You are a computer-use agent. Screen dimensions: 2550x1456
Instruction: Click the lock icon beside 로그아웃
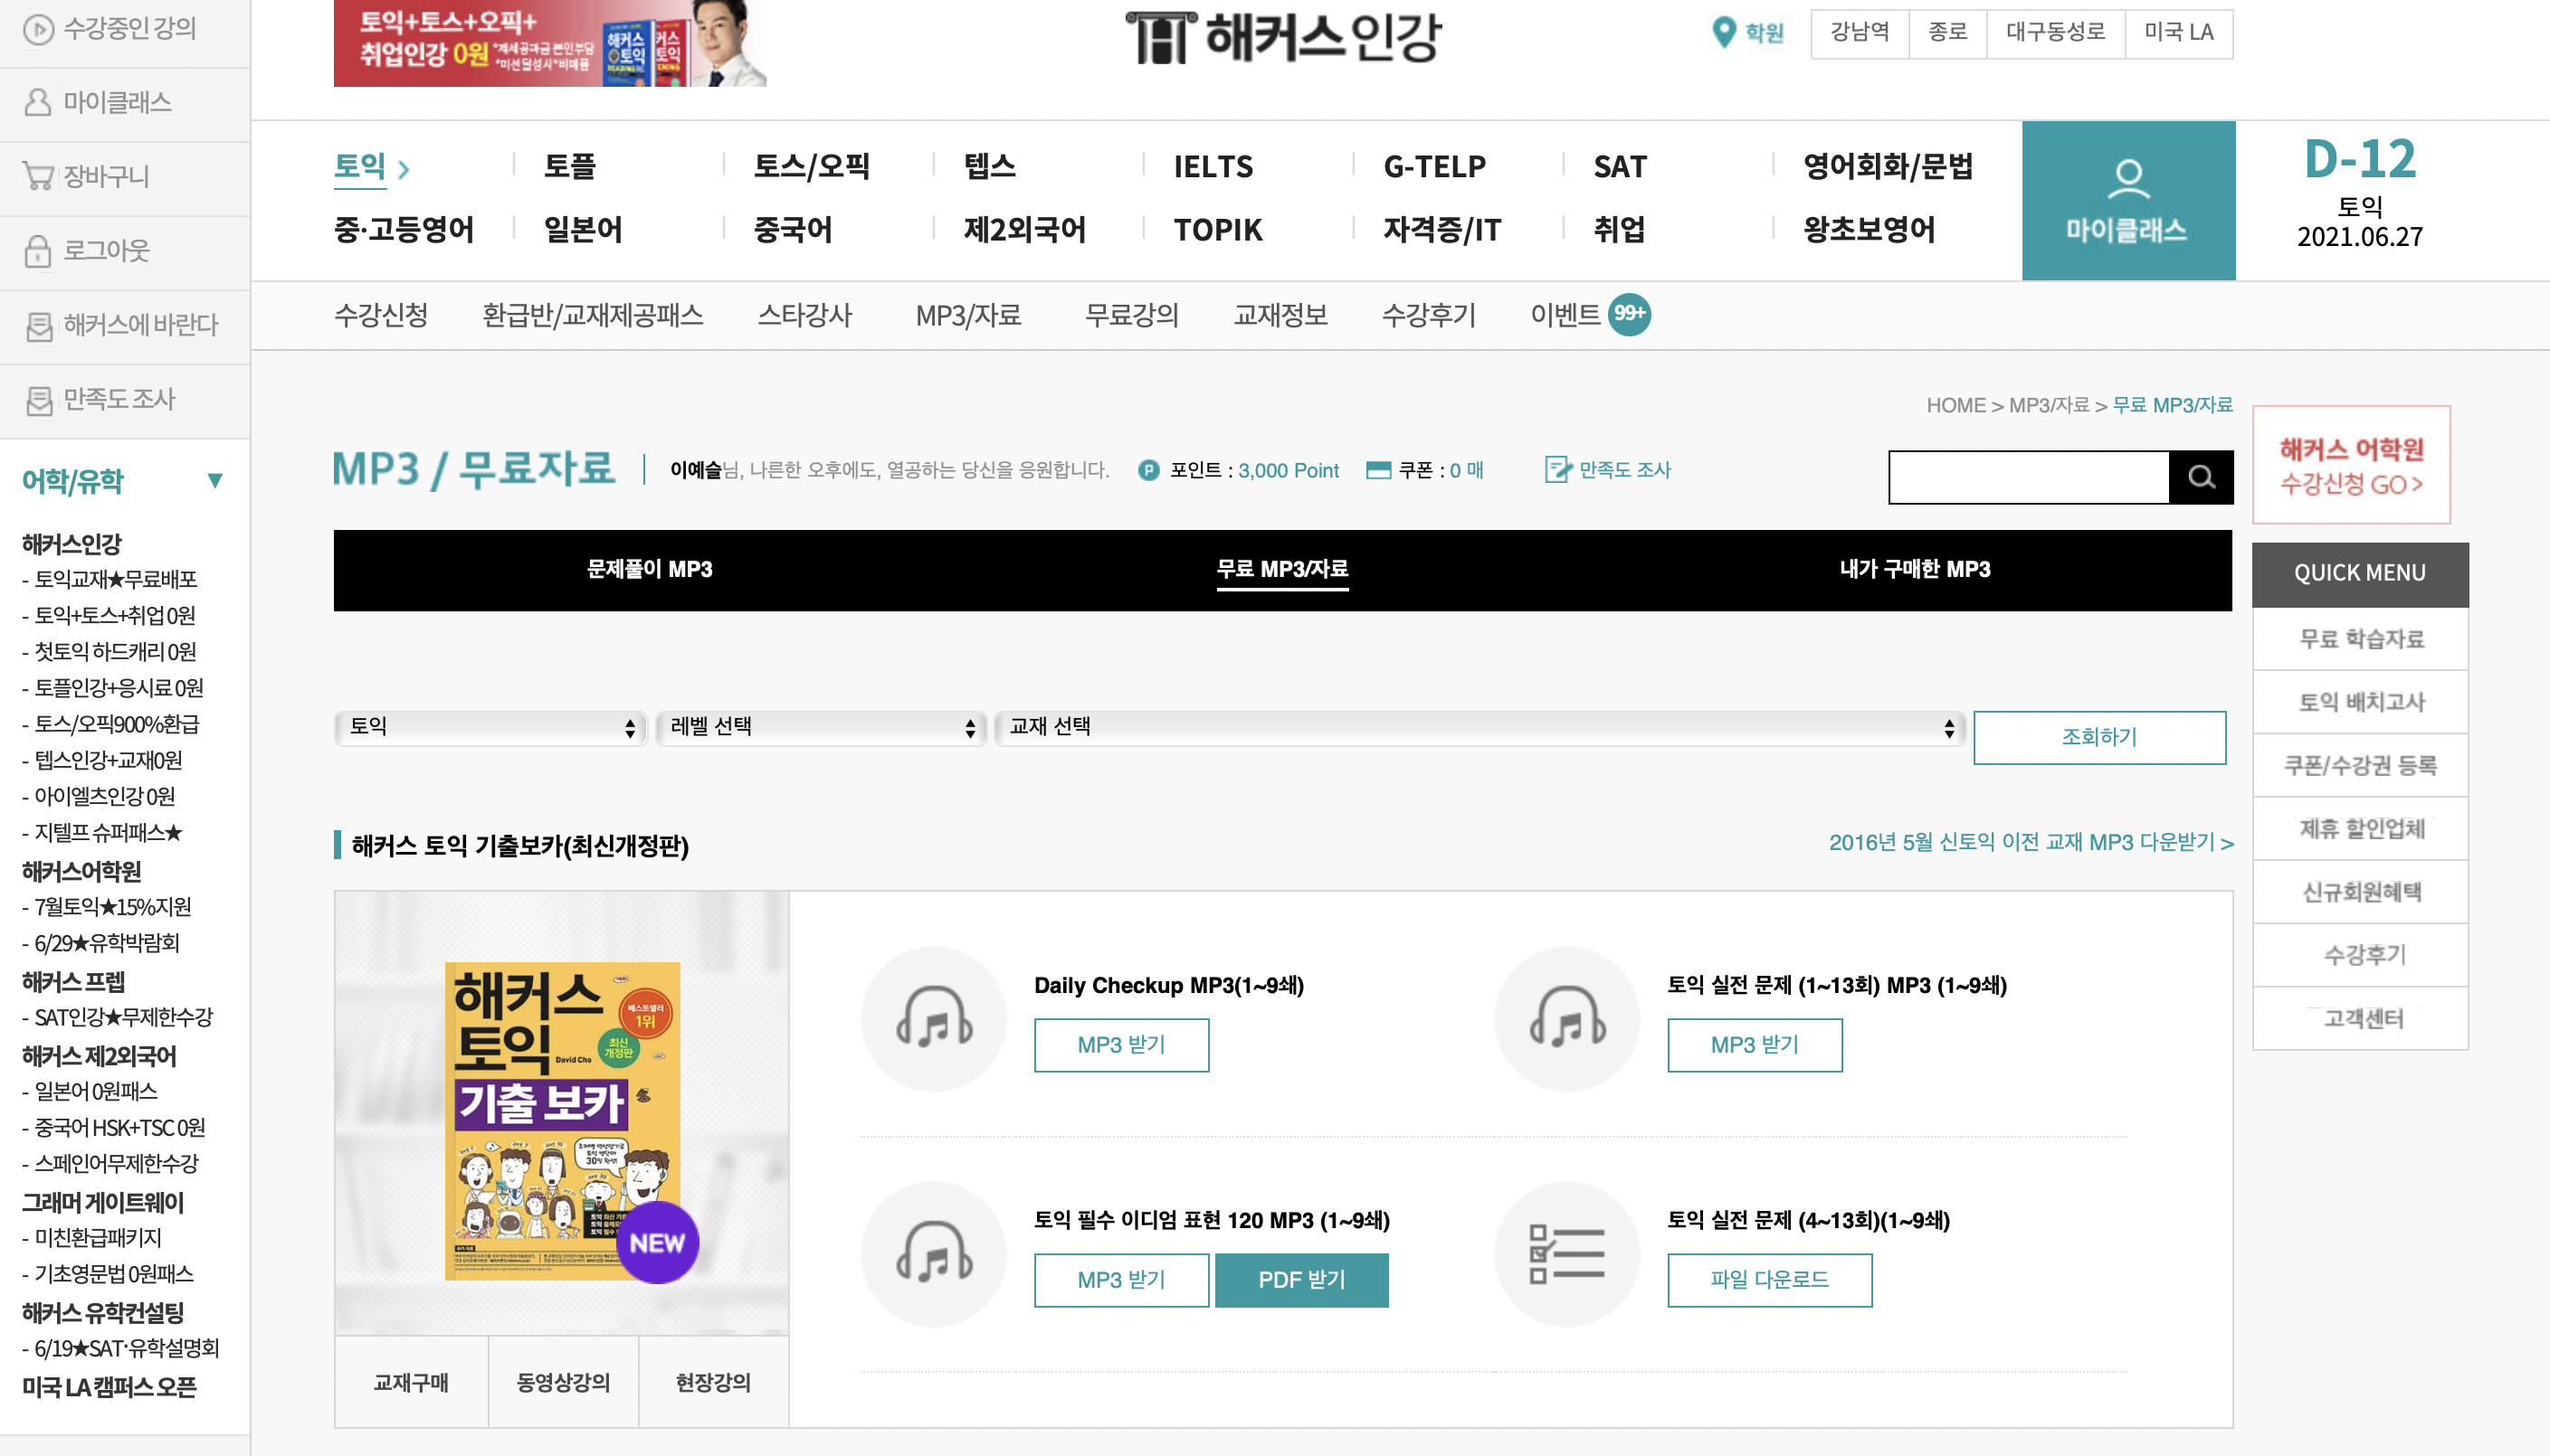click(38, 251)
